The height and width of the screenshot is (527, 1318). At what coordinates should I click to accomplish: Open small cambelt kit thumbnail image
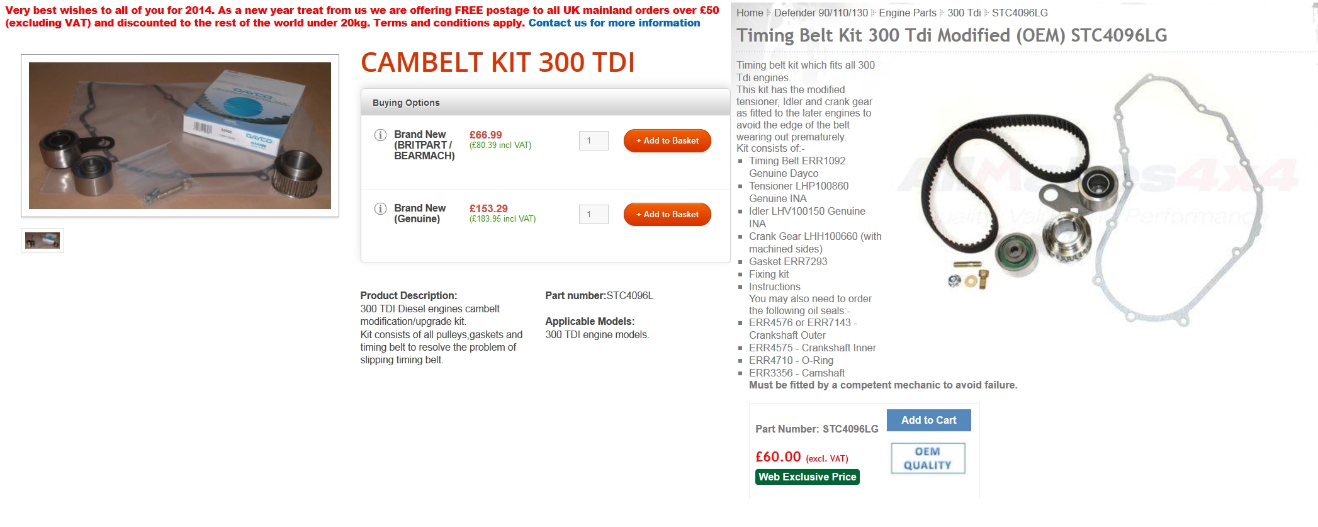coord(42,240)
